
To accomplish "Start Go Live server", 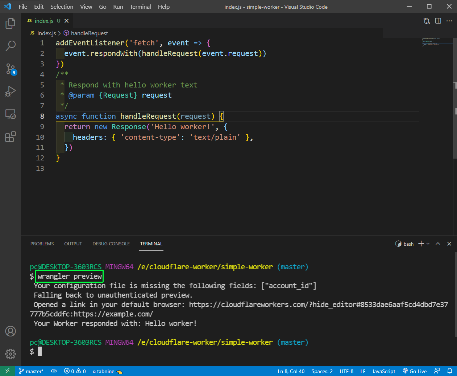I will point(415,371).
